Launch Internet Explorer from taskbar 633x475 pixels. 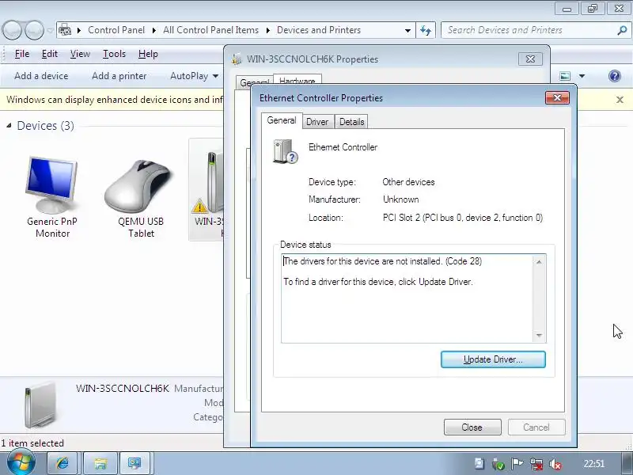pos(63,463)
